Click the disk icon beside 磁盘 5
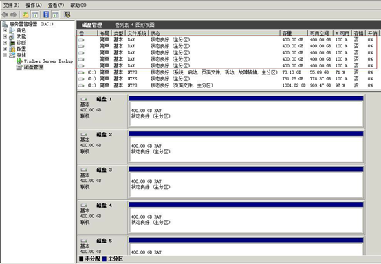Viewport: 381px width, 264px height. (x=84, y=241)
